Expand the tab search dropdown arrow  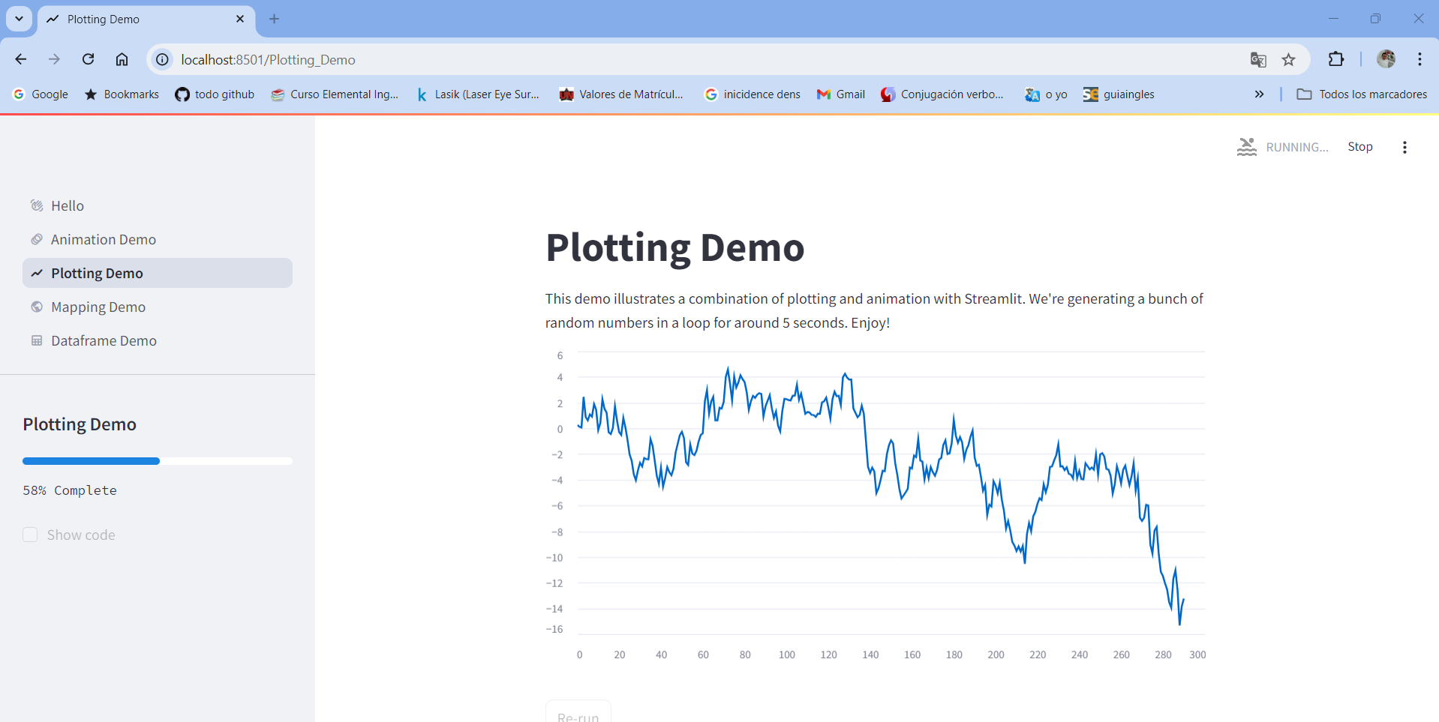click(x=20, y=19)
